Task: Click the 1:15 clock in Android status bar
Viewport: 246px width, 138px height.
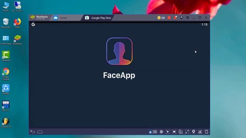Action: coord(204,25)
